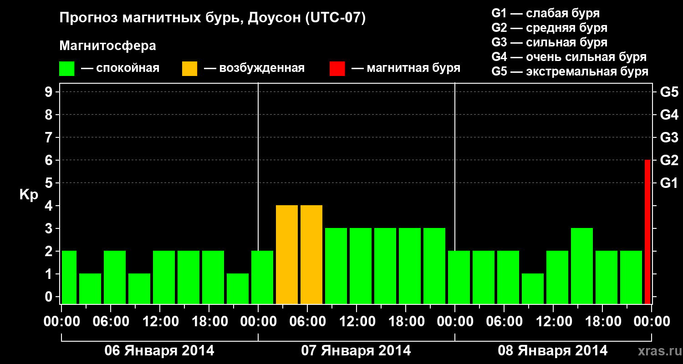Click the '12:00' tick label under 07 Января

[357, 322]
